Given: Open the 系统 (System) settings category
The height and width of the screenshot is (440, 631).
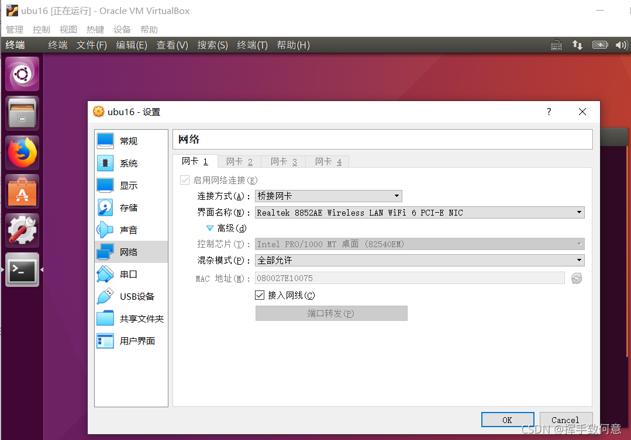Looking at the screenshot, I should [131, 163].
